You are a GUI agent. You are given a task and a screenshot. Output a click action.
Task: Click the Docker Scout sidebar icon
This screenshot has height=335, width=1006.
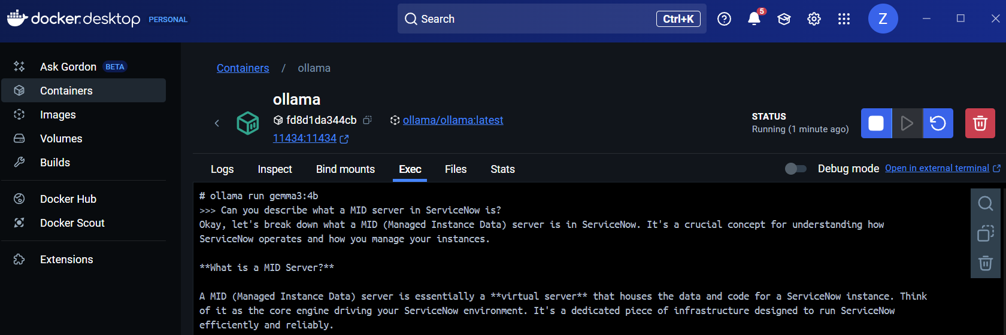tap(19, 223)
